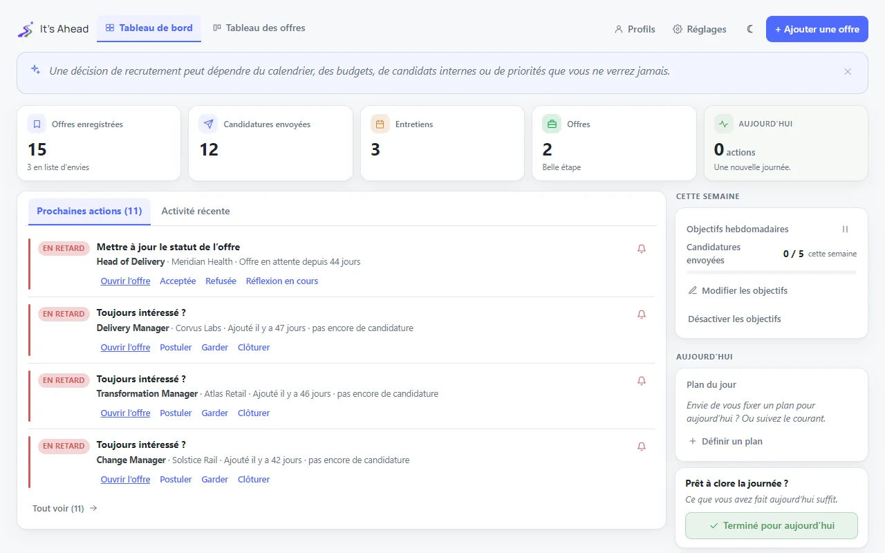This screenshot has height=553, width=885.
Task: Show the Activité récente tab
Action: pyautogui.click(x=196, y=212)
